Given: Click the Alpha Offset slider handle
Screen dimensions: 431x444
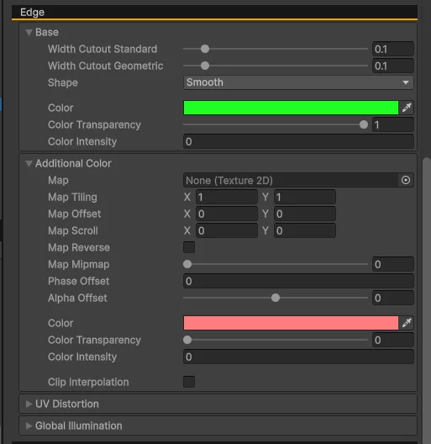Looking at the screenshot, I should [276, 298].
